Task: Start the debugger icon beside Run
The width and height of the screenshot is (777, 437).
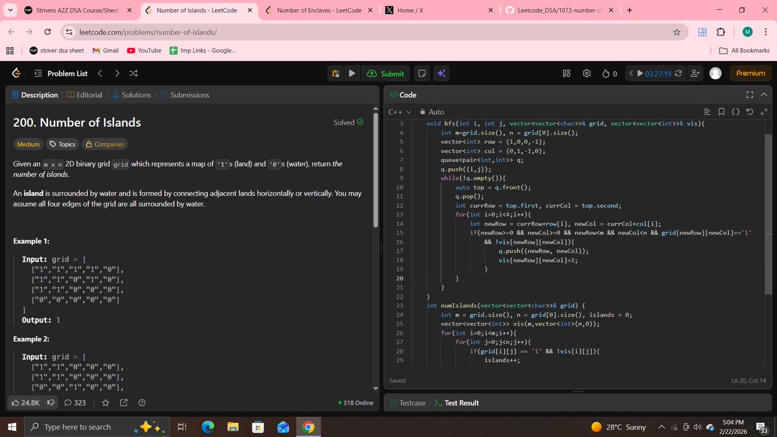Action: pos(336,74)
